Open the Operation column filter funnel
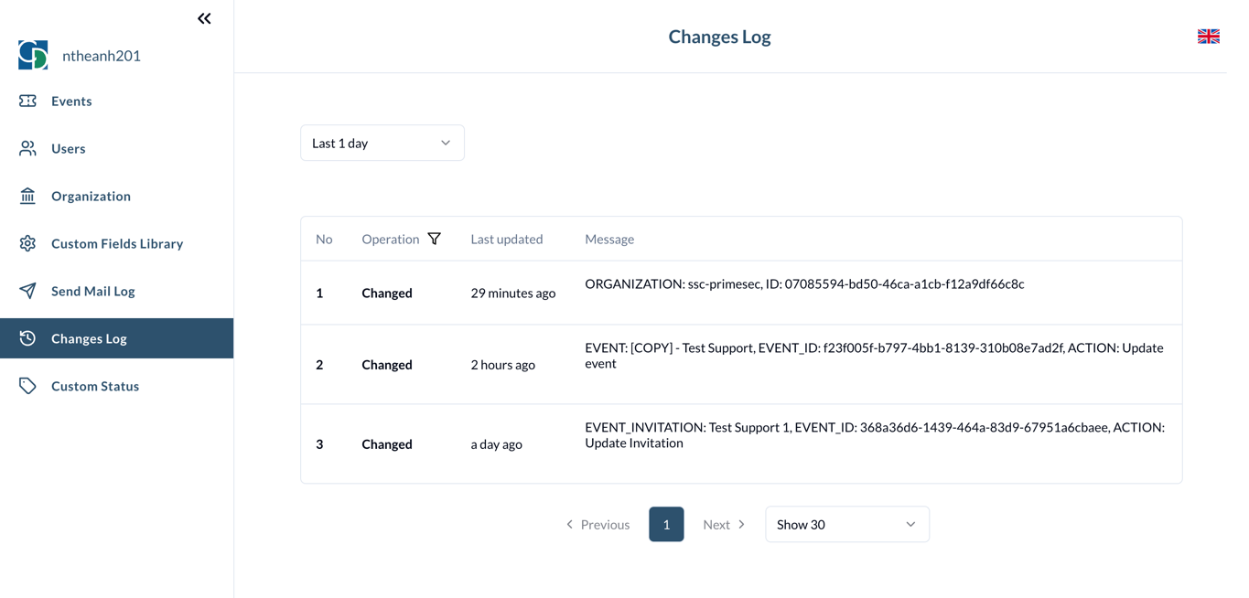Viewport: 1249px width, 598px height. click(x=435, y=239)
